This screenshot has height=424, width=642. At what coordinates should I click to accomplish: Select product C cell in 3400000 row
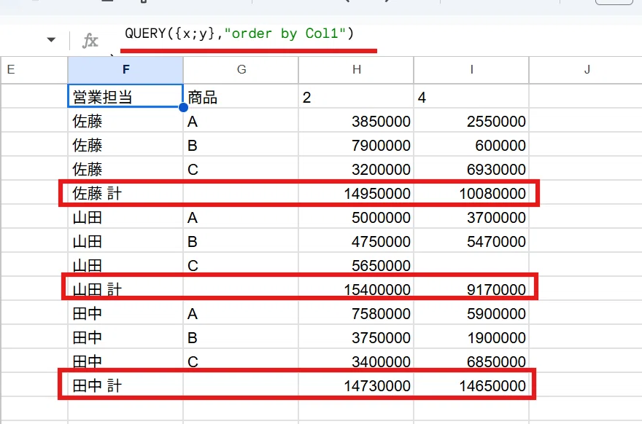241,361
